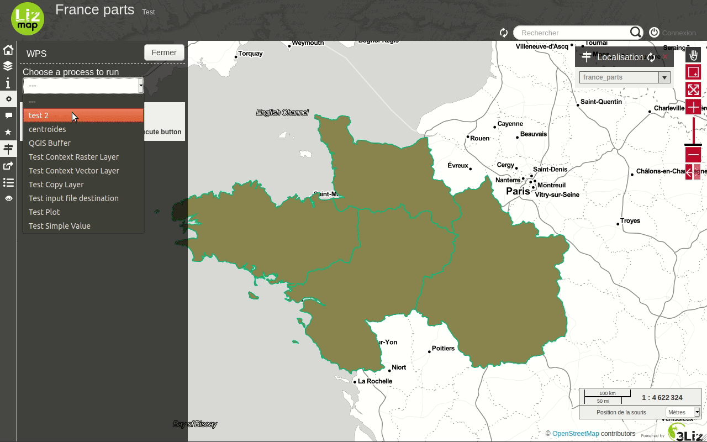Toggle the WPS gear icon in sidebar
Image resolution: width=707 pixels, height=442 pixels.
pyautogui.click(x=8, y=99)
